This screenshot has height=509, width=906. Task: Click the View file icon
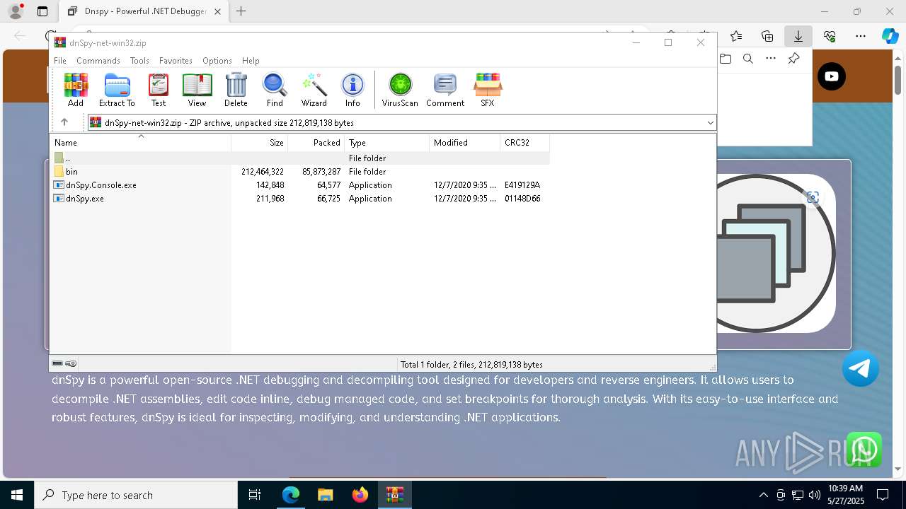tap(197, 90)
